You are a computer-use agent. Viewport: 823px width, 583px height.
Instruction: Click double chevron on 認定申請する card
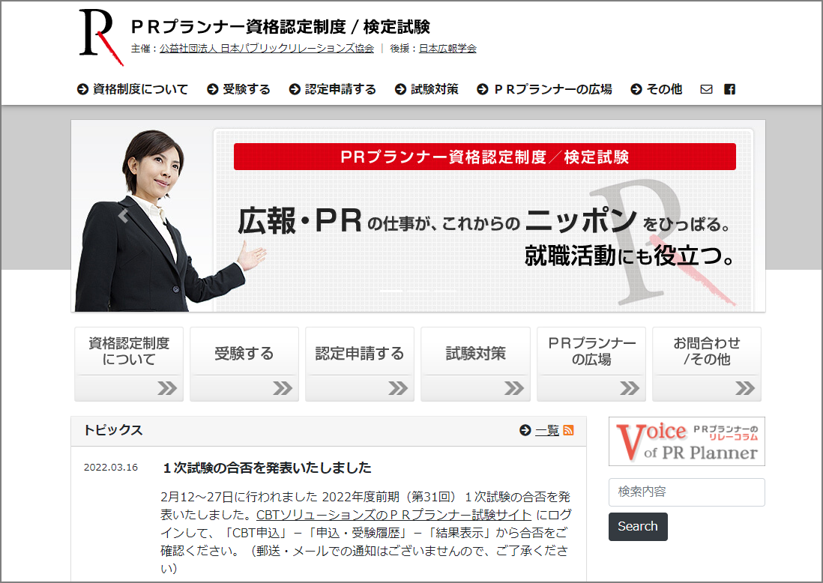[398, 388]
